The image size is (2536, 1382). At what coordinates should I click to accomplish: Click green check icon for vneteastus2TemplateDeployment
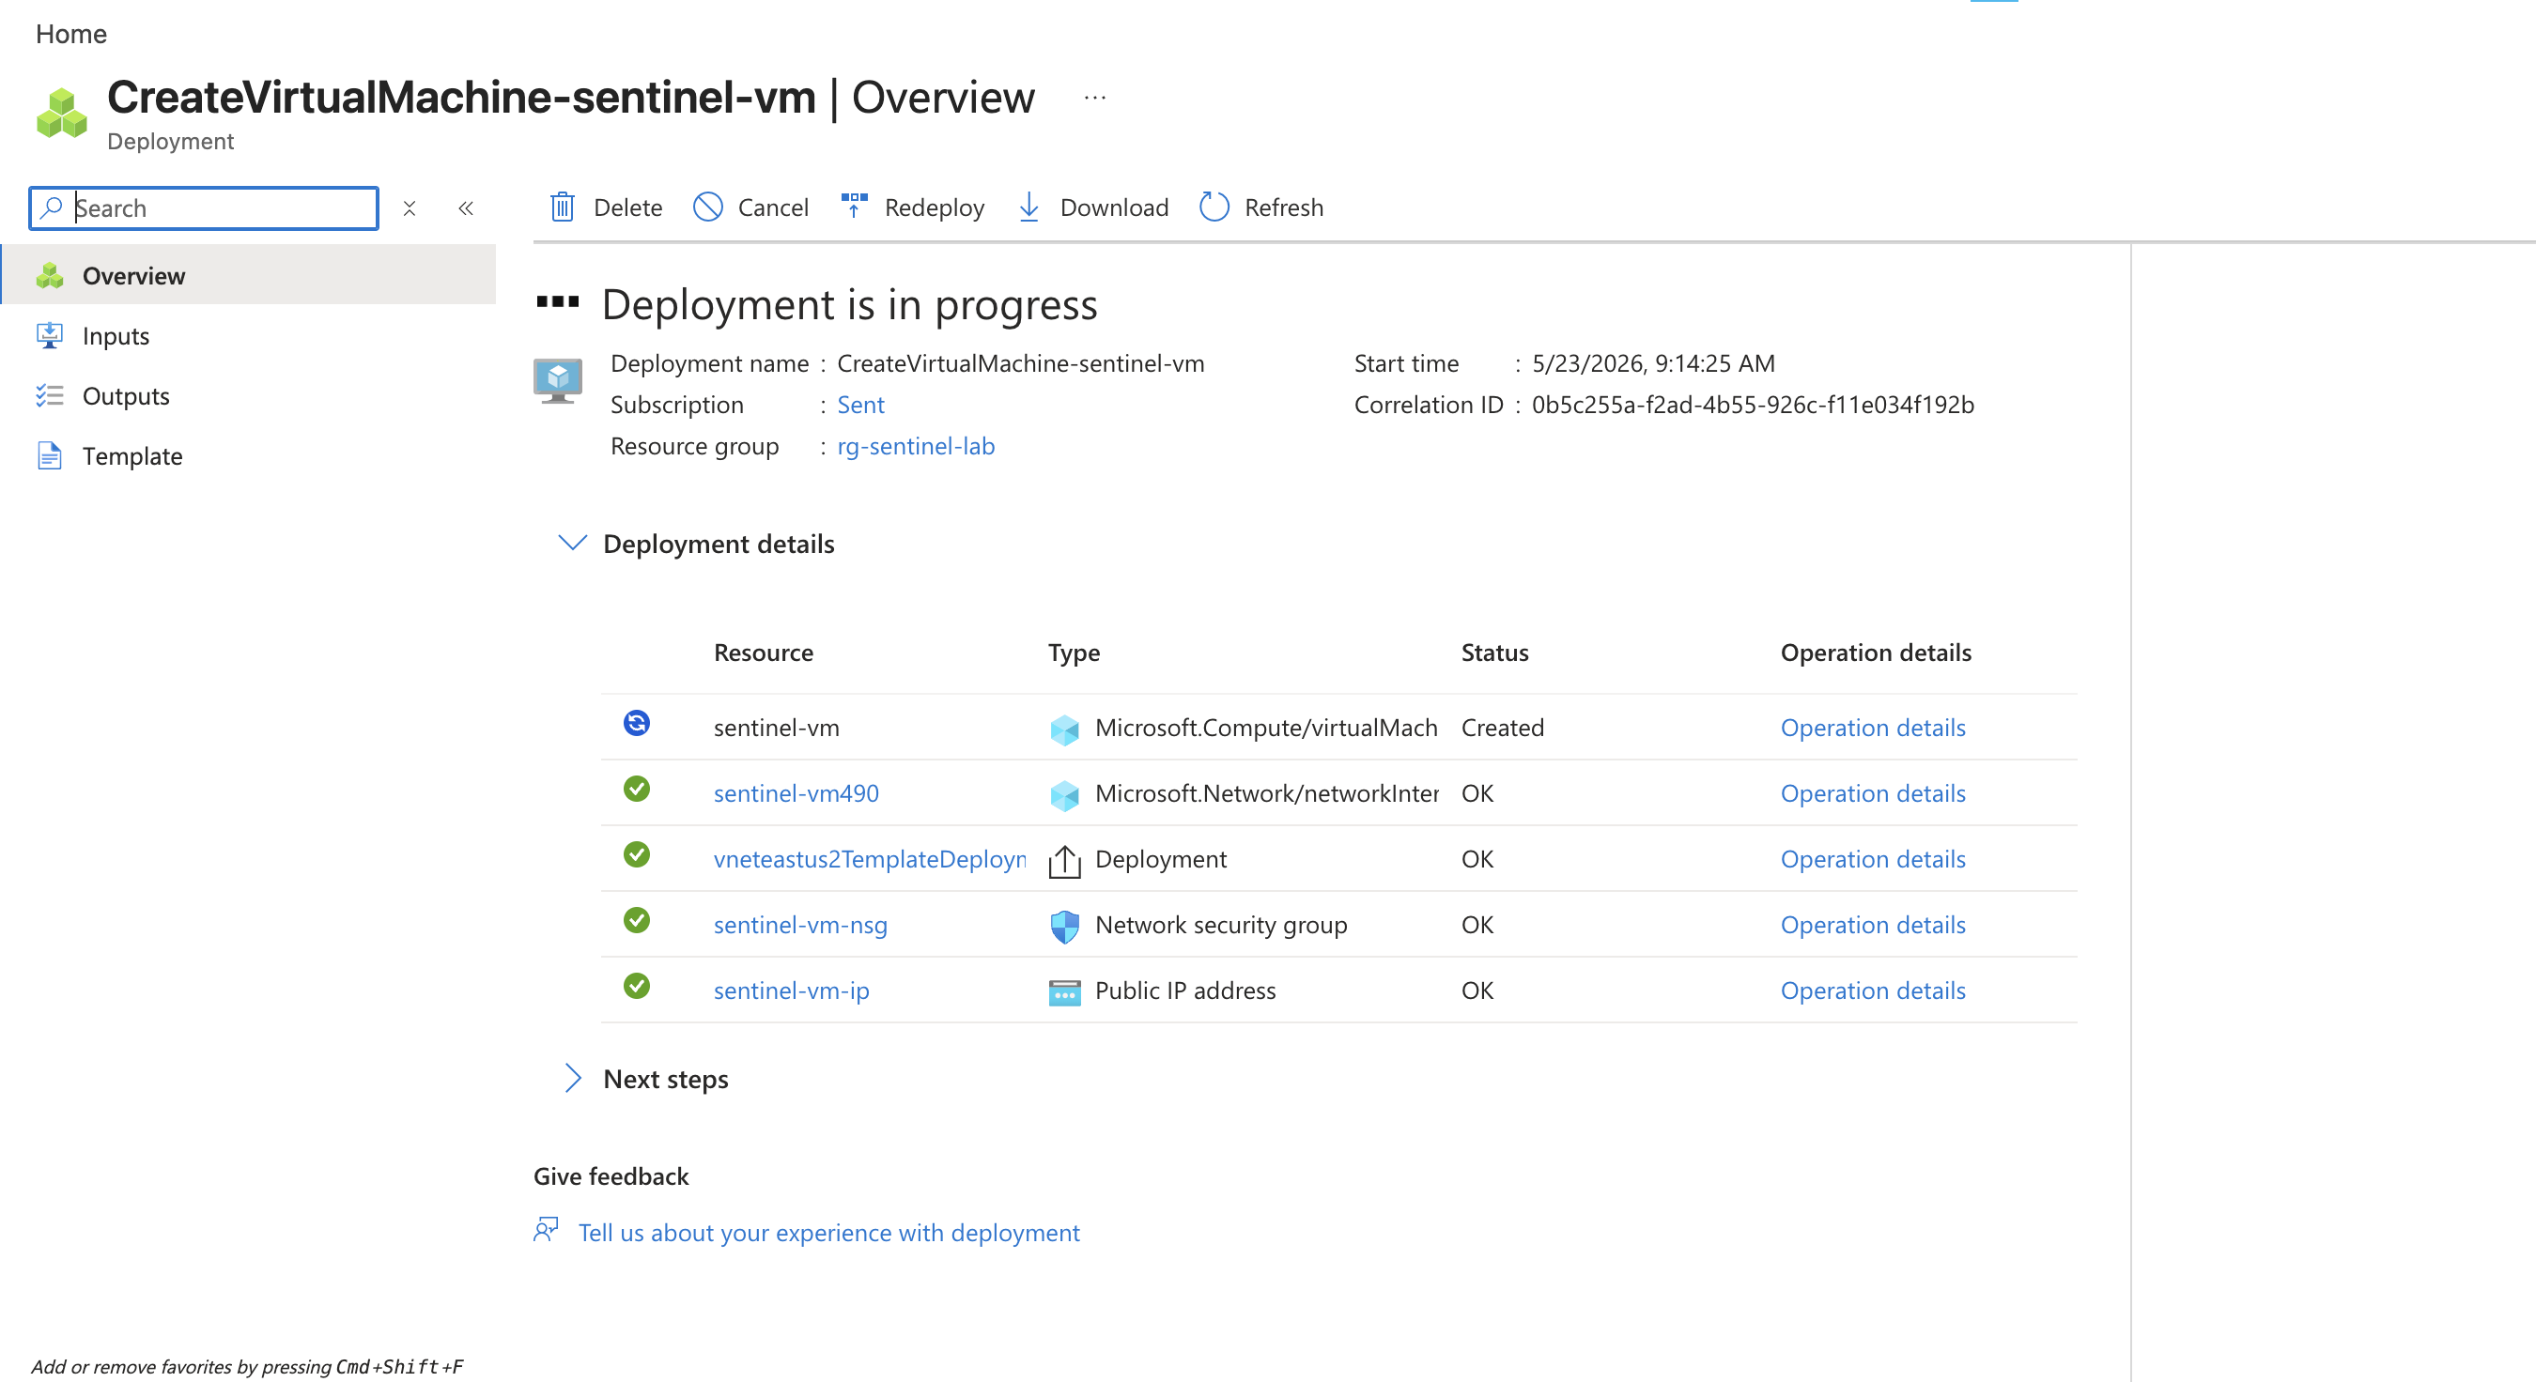tap(636, 854)
